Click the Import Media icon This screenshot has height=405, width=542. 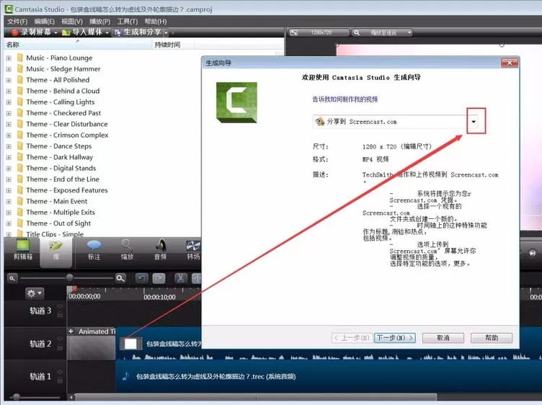coord(66,32)
